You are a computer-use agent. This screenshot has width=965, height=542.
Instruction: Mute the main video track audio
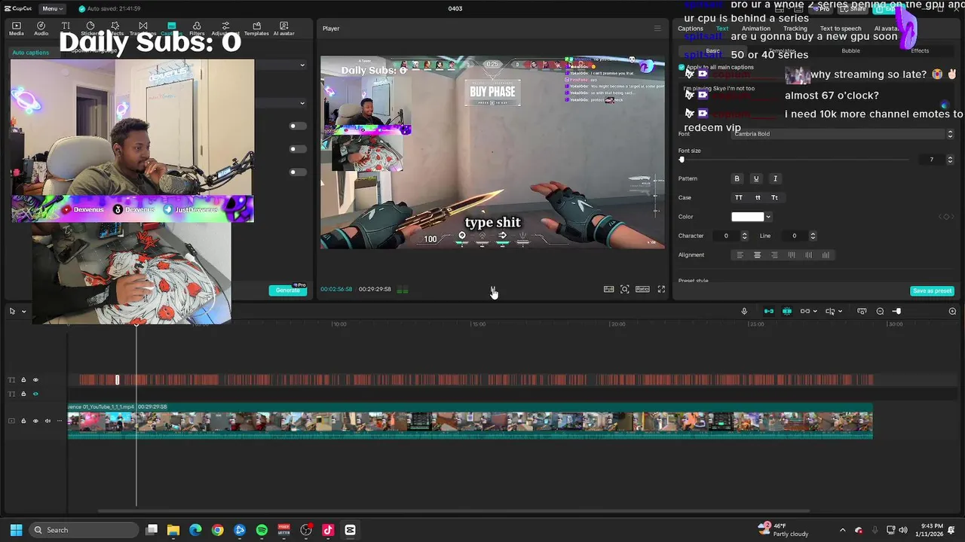[x=47, y=421]
